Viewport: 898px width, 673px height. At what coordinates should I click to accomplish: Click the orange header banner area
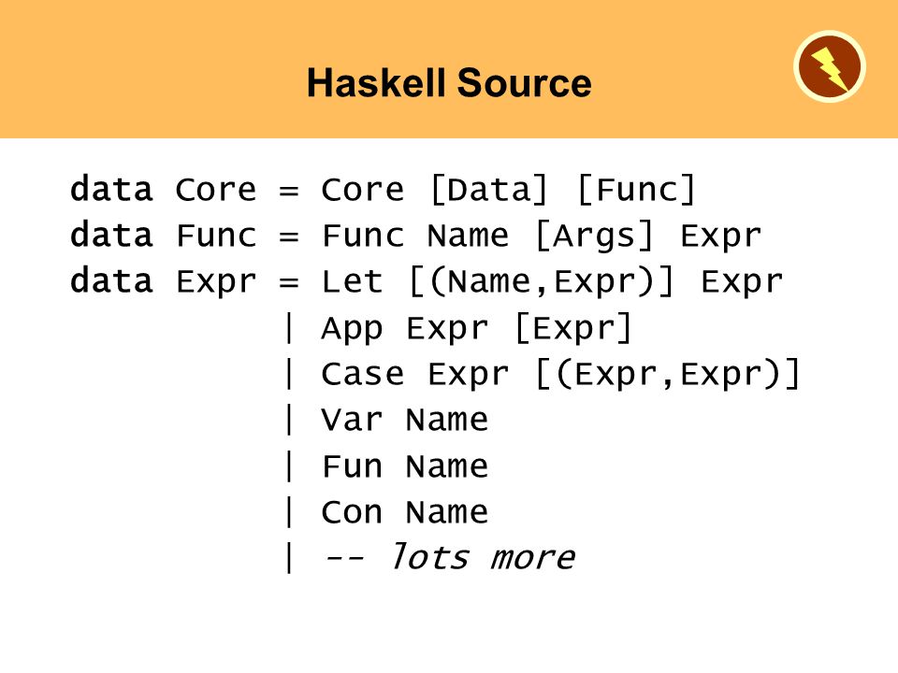(x=449, y=68)
